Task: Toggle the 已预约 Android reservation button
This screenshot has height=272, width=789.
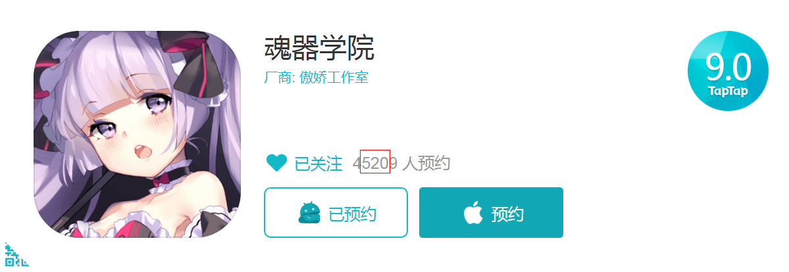Action: click(336, 213)
